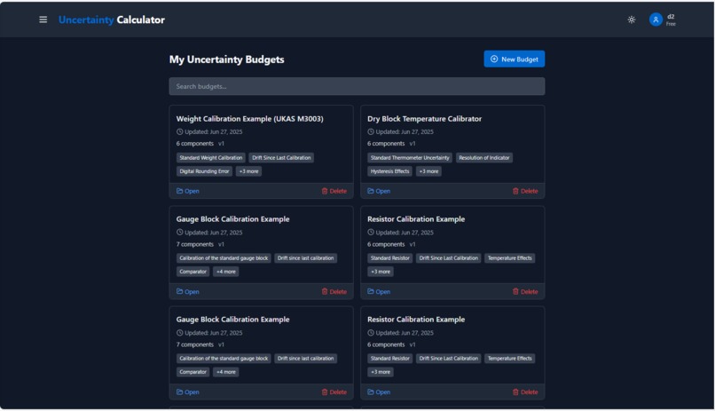Click the 'Standard Weight Calibration' tag
The image size is (715, 411).
click(x=210, y=158)
